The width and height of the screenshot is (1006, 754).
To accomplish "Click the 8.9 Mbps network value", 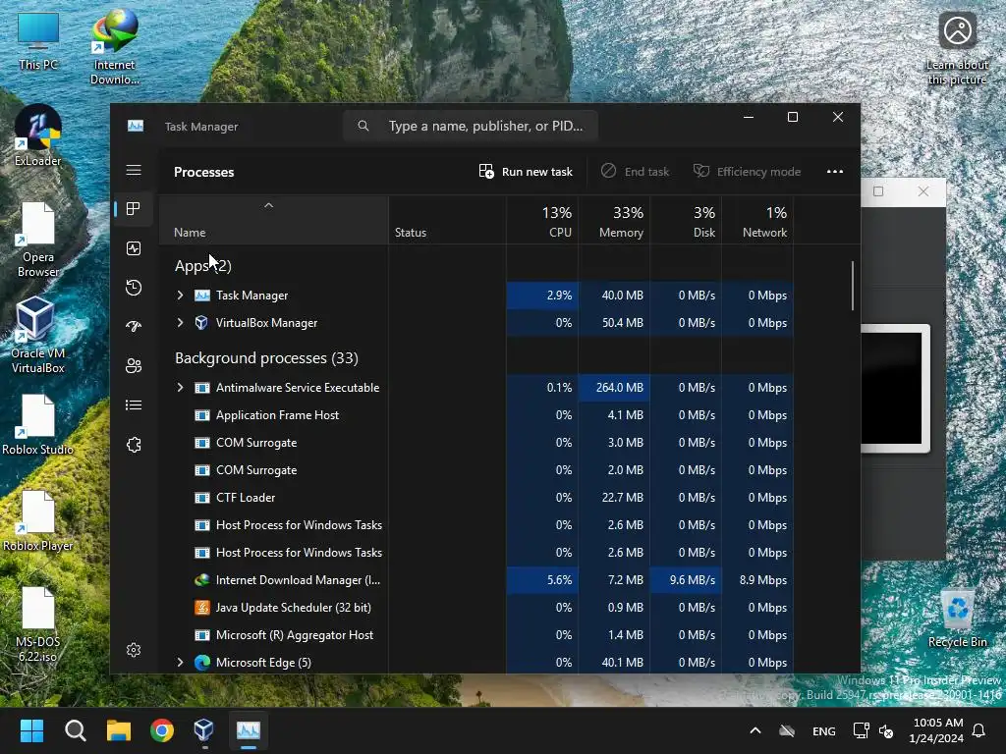I will (x=762, y=579).
